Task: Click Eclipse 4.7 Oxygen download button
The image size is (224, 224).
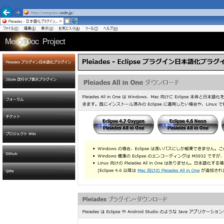Action: (x=124, y=124)
